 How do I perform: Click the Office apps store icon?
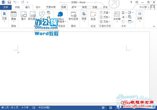pyautogui.click(x=60, y=16)
